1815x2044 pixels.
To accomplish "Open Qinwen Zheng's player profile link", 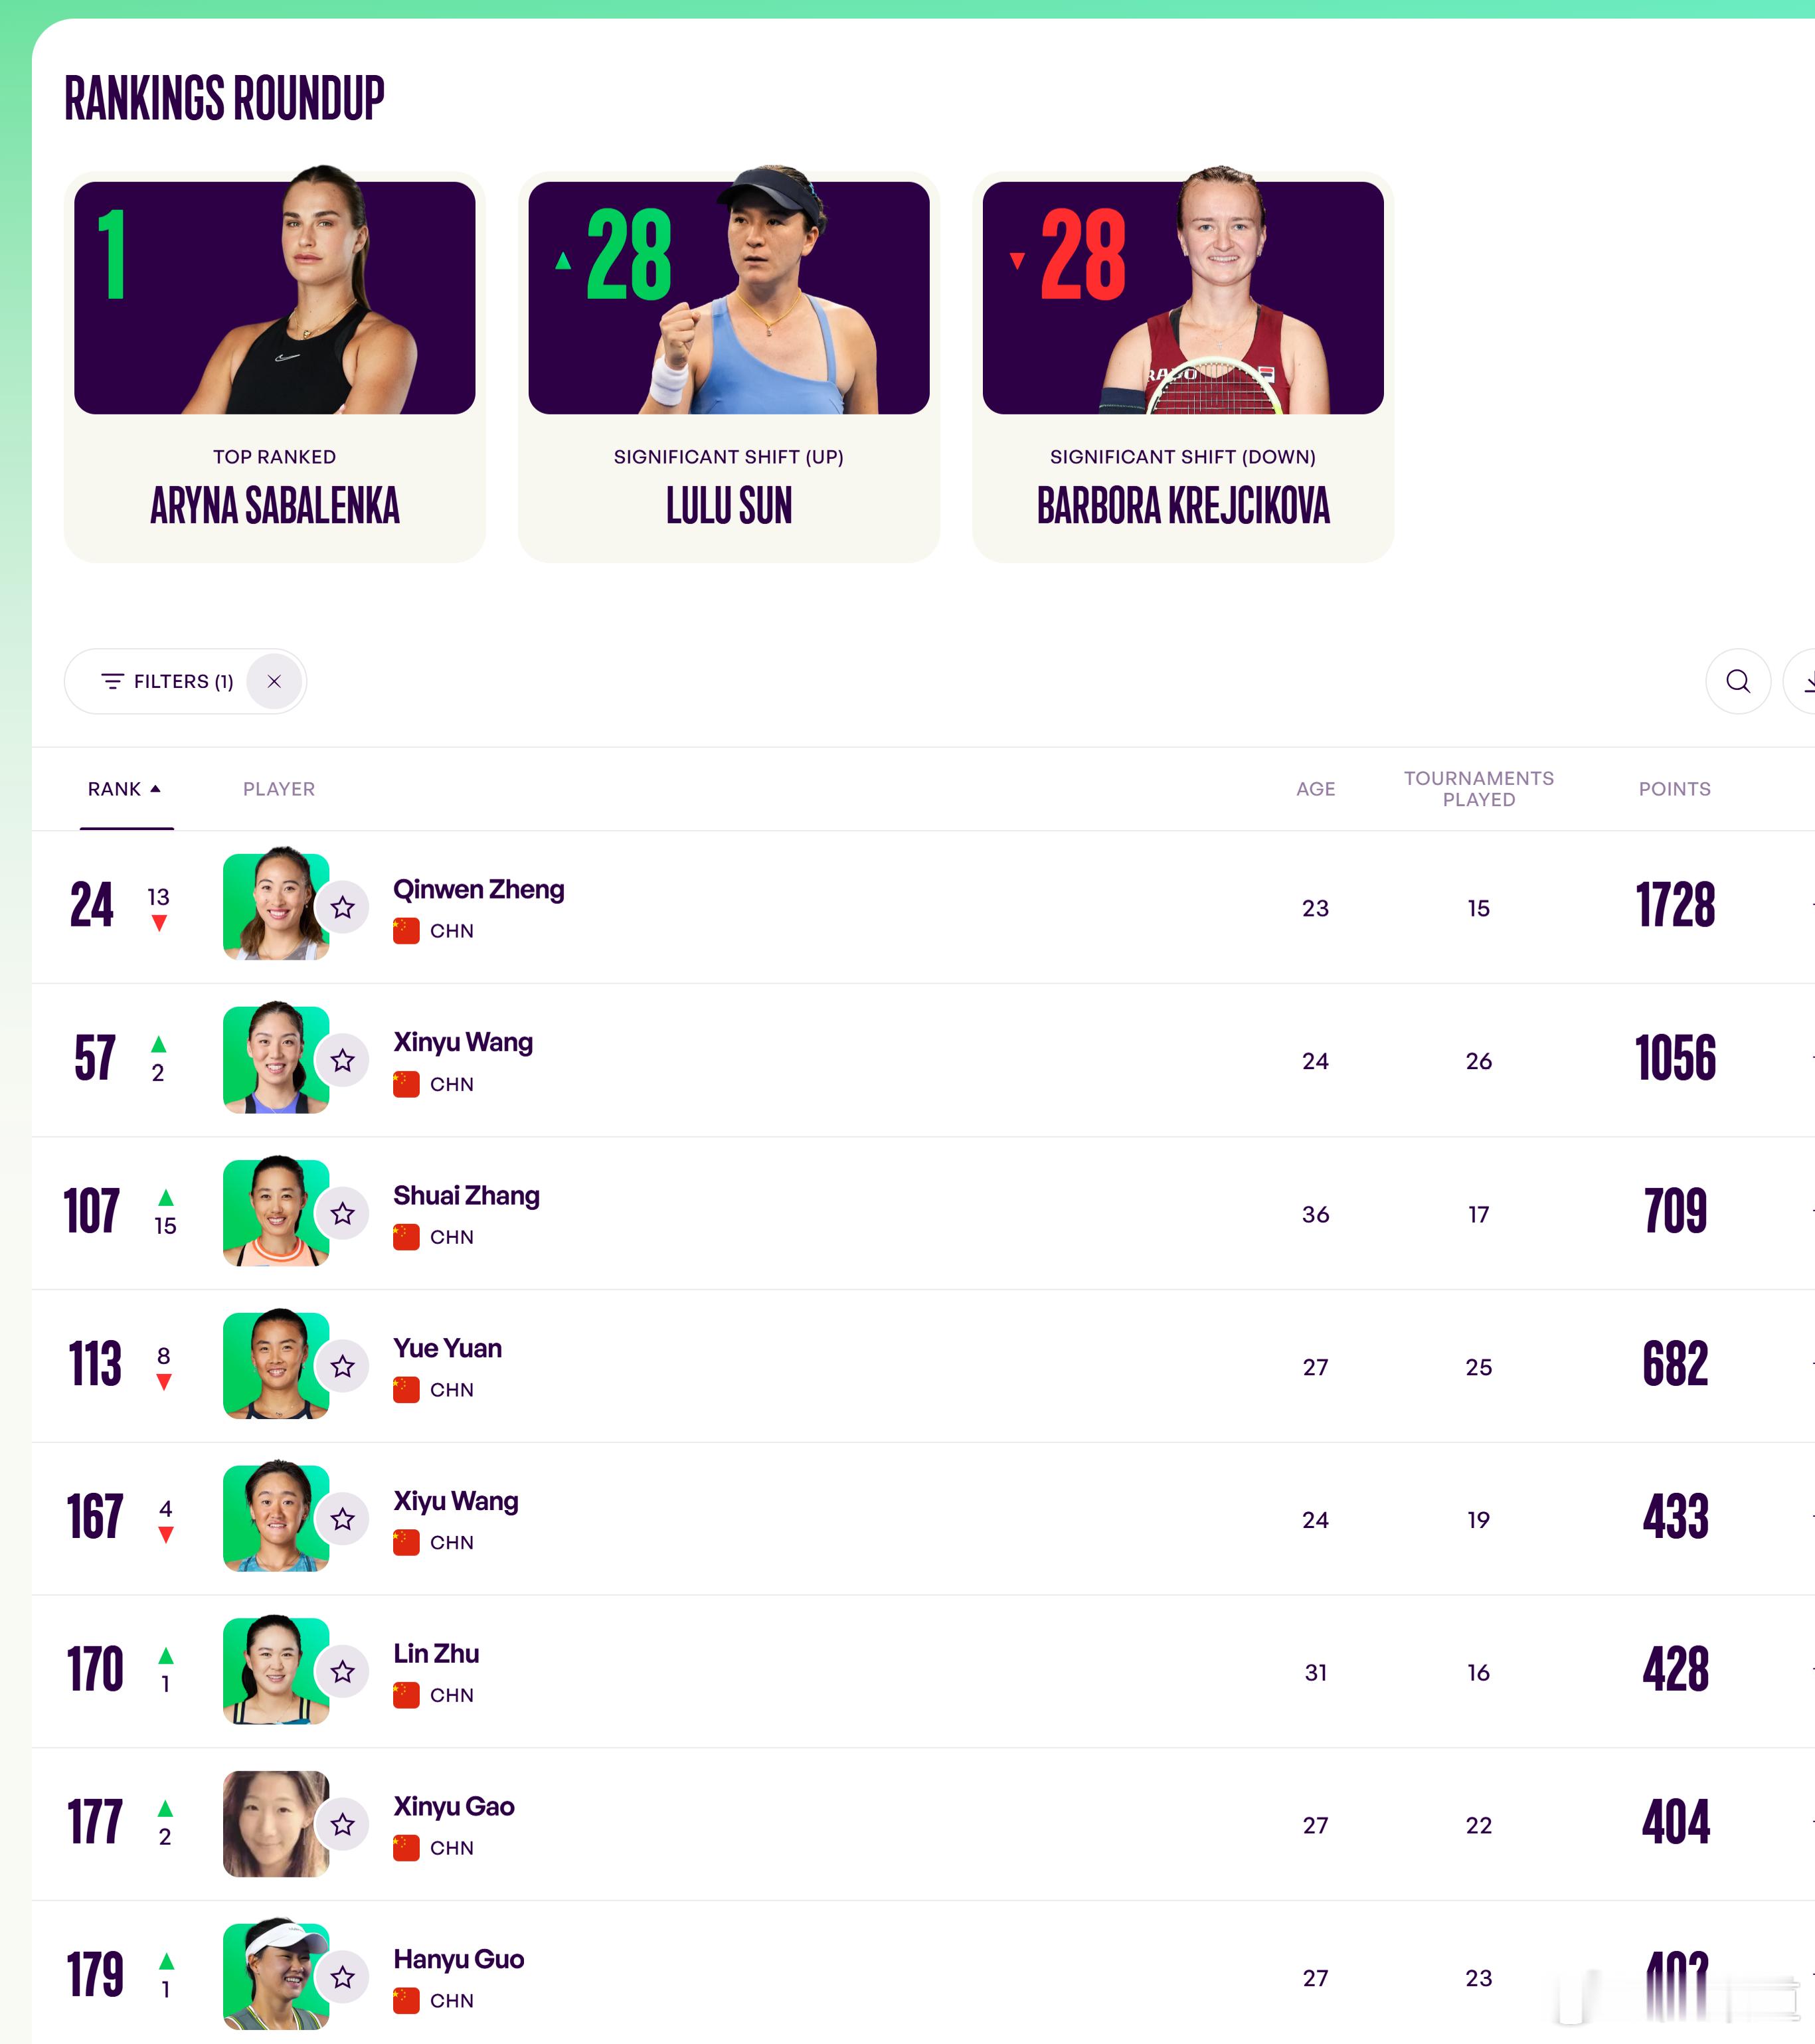I will point(478,889).
